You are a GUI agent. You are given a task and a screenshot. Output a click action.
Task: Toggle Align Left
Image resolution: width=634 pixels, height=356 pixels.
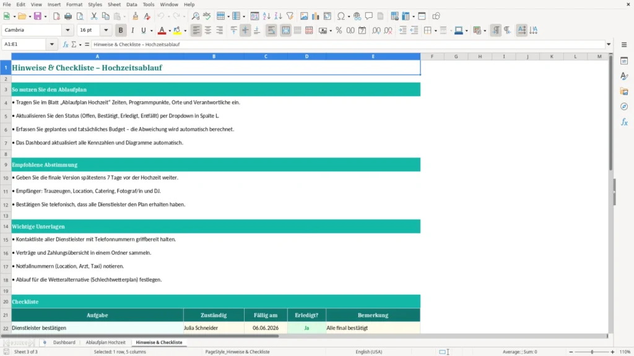[196, 30]
